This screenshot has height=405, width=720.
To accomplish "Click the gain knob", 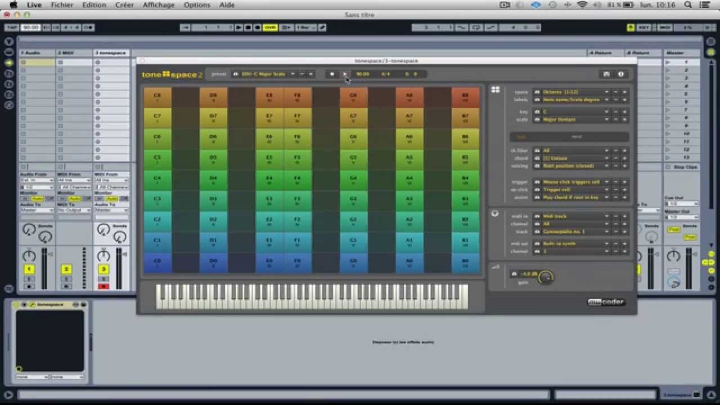I will (546, 277).
